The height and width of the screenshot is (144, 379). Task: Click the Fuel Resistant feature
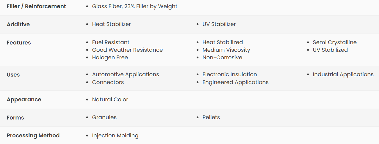click(111, 42)
